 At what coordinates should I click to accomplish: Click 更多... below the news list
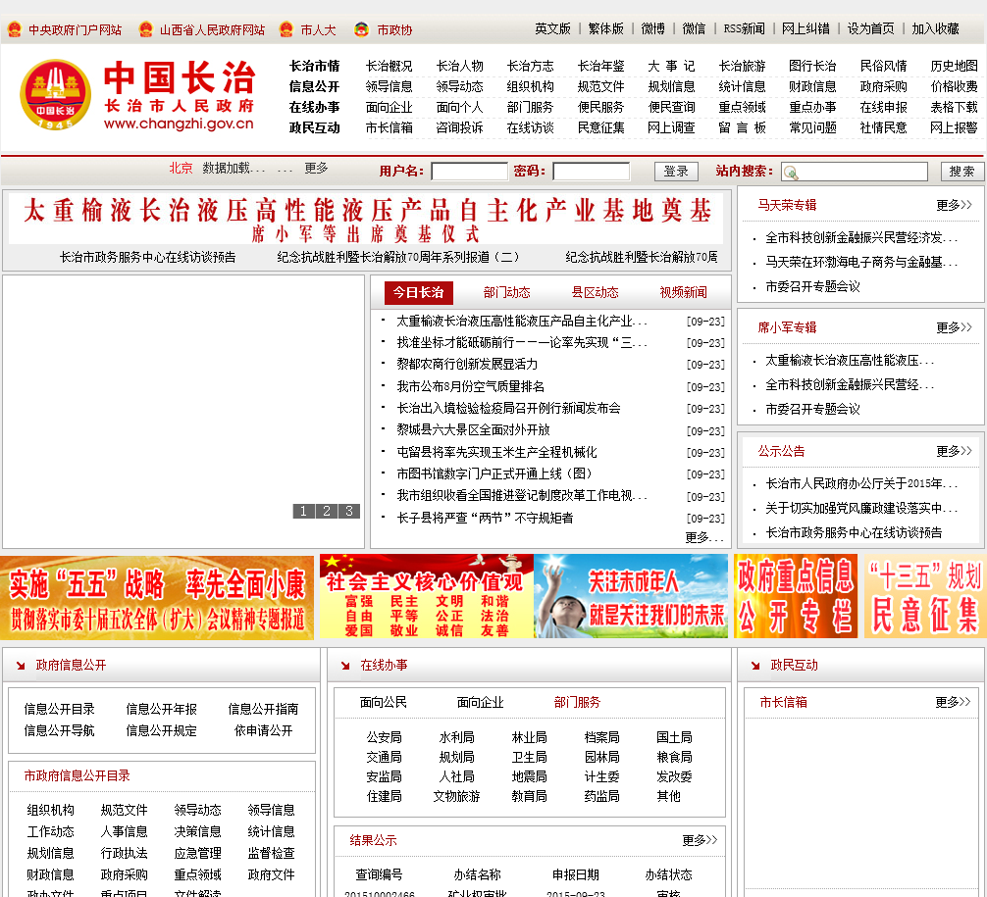(x=705, y=538)
